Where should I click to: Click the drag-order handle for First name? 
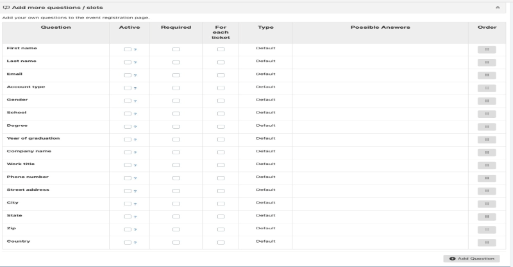pos(487,49)
